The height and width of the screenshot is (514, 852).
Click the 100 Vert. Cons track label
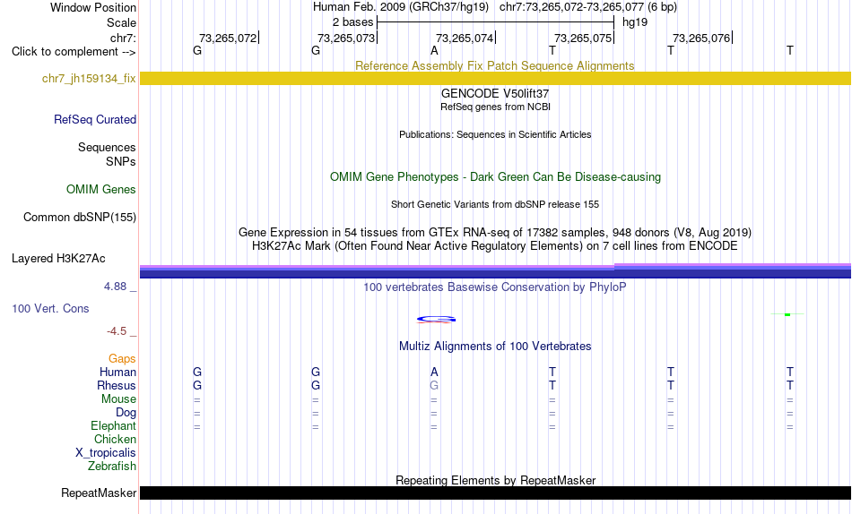click(50, 308)
